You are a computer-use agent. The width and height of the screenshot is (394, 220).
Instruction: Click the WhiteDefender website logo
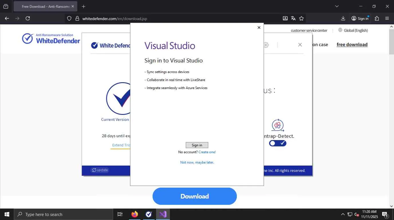pyautogui.click(x=51, y=39)
